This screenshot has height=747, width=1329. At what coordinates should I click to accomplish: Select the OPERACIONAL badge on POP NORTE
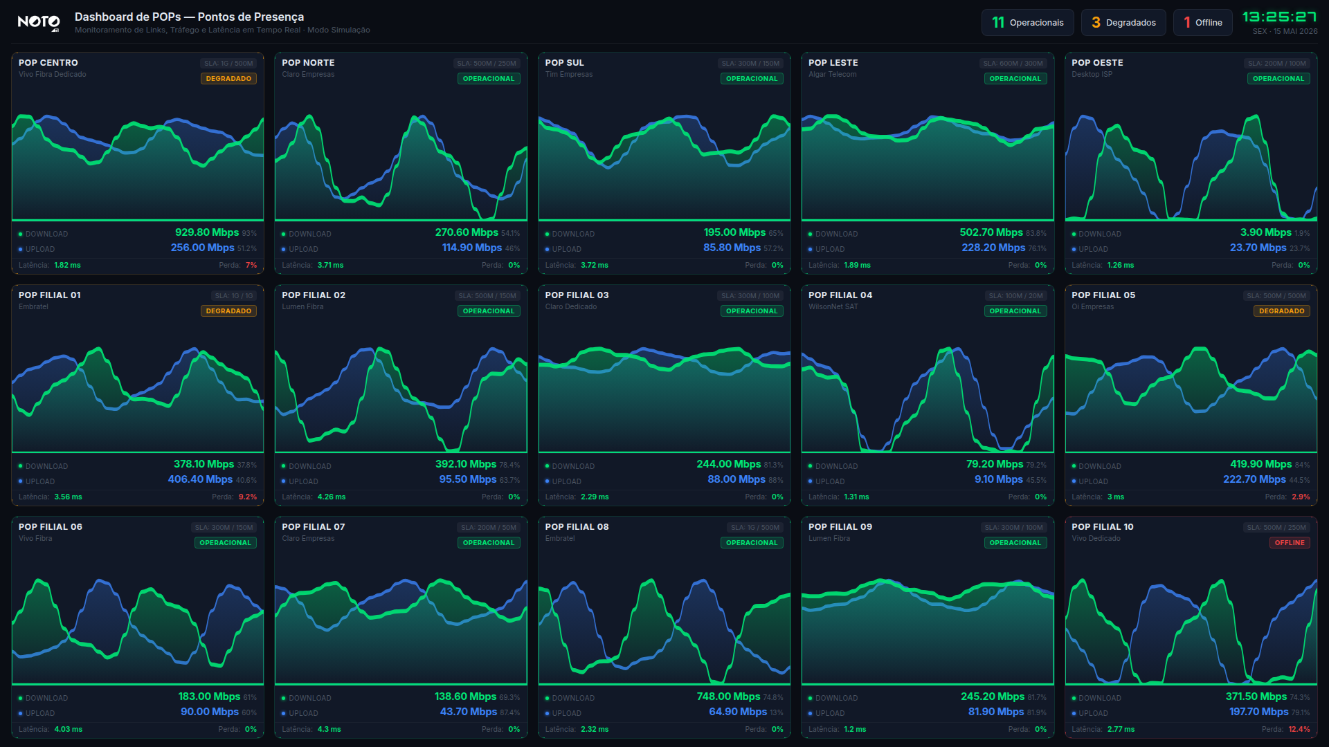point(489,79)
